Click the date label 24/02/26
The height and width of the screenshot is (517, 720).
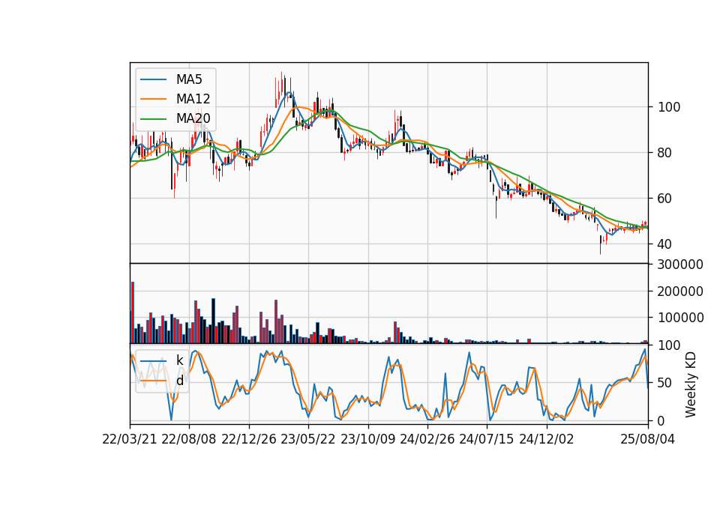(x=427, y=439)
